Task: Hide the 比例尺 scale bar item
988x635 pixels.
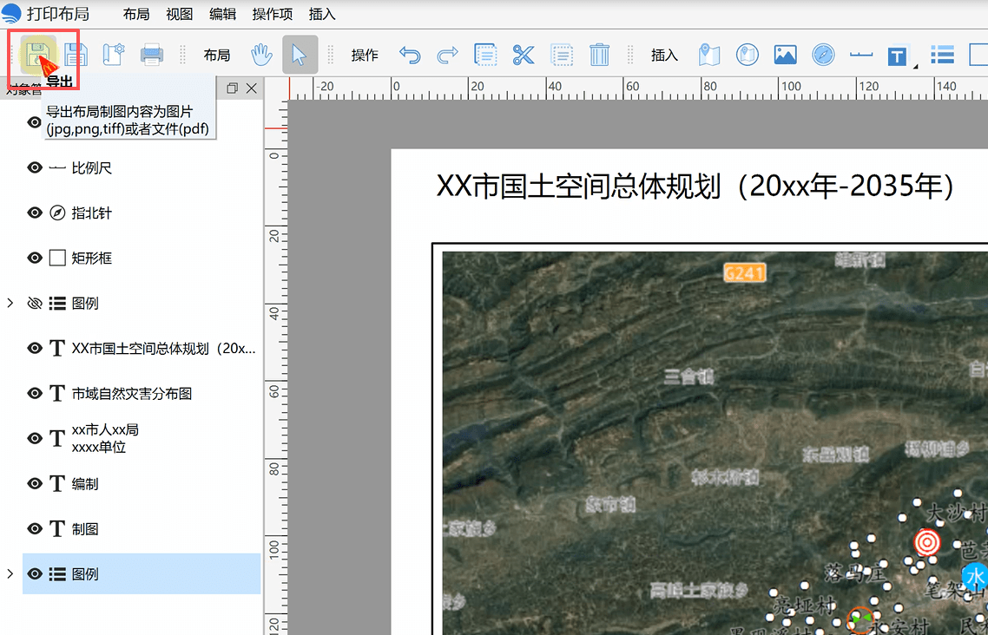Action: click(x=35, y=167)
